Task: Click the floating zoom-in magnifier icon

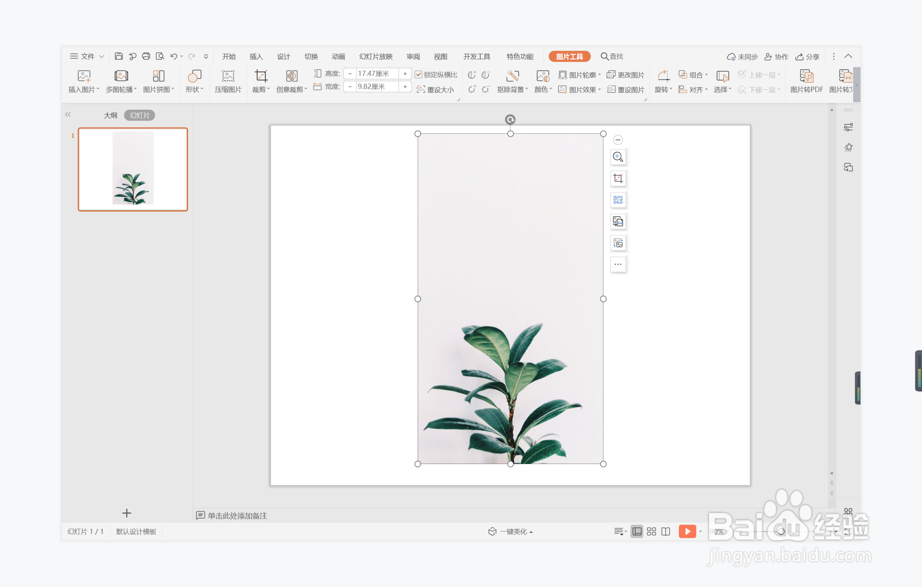Action: [618, 157]
